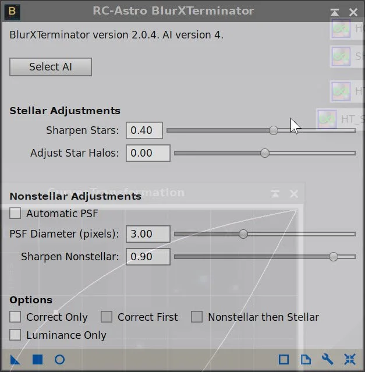The image size is (365, 372).
Task: Toggle the Correct First checkbox
Action: point(107,317)
